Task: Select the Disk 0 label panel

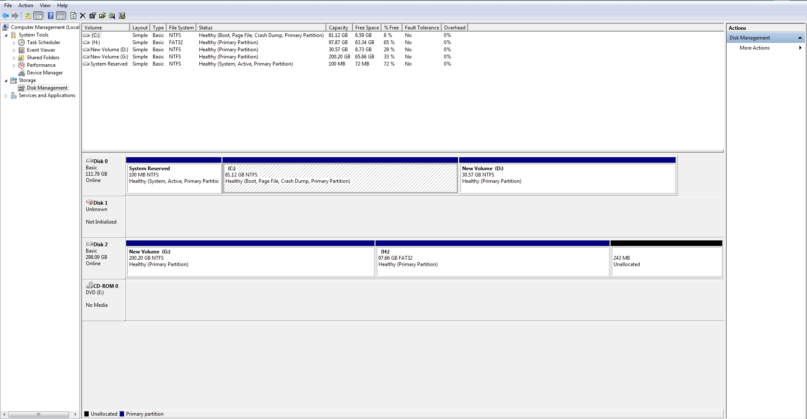Action: [x=103, y=175]
